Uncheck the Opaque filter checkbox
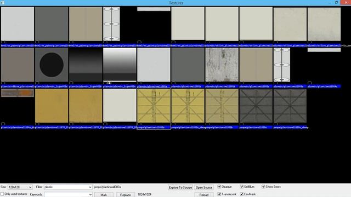Image resolution: width=351 pixels, height=197 pixels. [x=219, y=187]
